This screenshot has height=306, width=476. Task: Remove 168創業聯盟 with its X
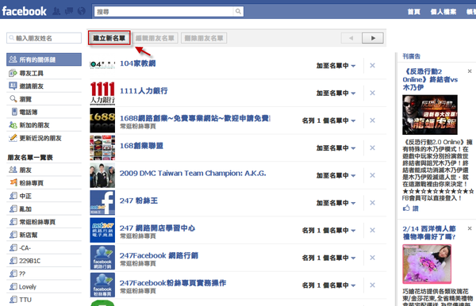pos(373,147)
